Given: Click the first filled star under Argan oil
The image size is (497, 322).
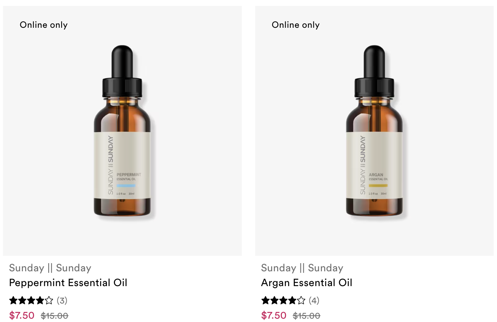Looking at the screenshot, I should point(266,300).
